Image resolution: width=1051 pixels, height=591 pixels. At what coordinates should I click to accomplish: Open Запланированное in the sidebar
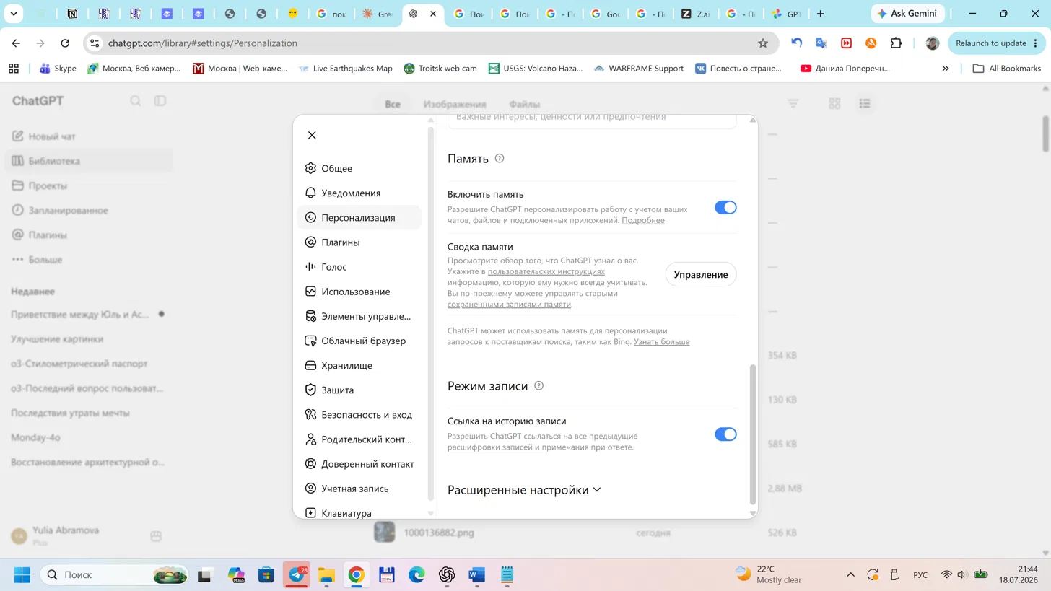pos(89,210)
